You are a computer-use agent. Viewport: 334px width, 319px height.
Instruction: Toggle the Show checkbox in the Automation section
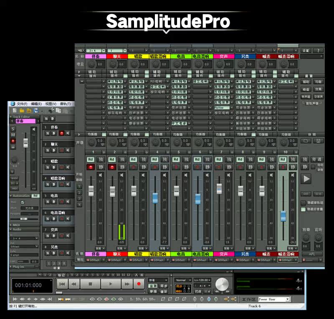[x=23, y=202]
